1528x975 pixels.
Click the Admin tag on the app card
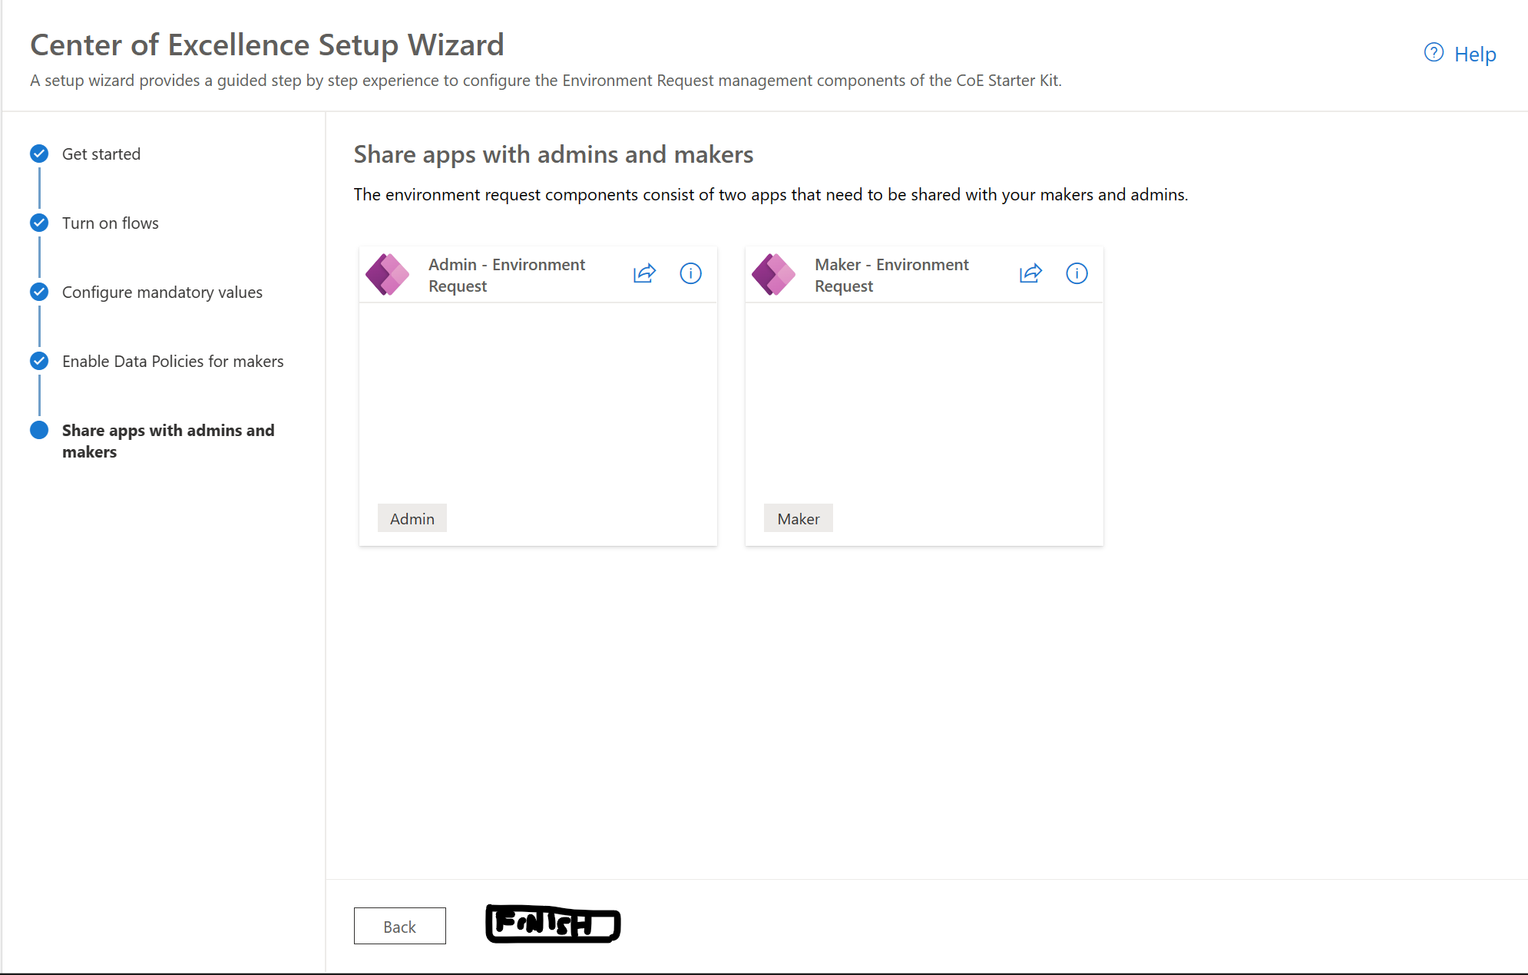pos(412,517)
